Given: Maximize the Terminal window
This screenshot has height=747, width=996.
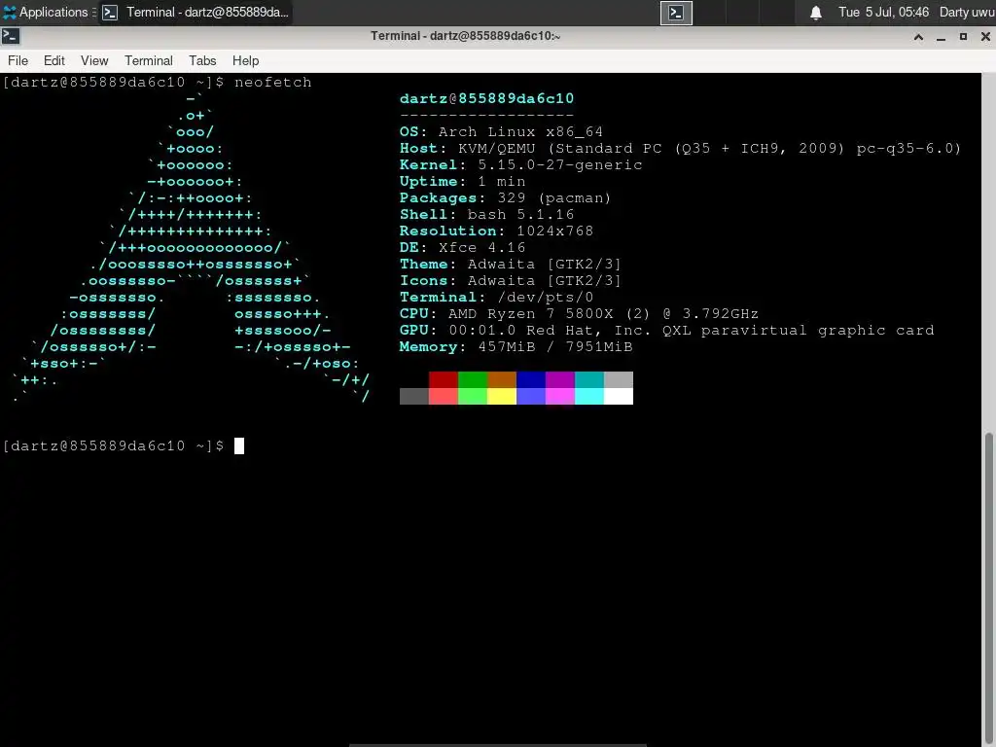Looking at the screenshot, I should tap(963, 37).
